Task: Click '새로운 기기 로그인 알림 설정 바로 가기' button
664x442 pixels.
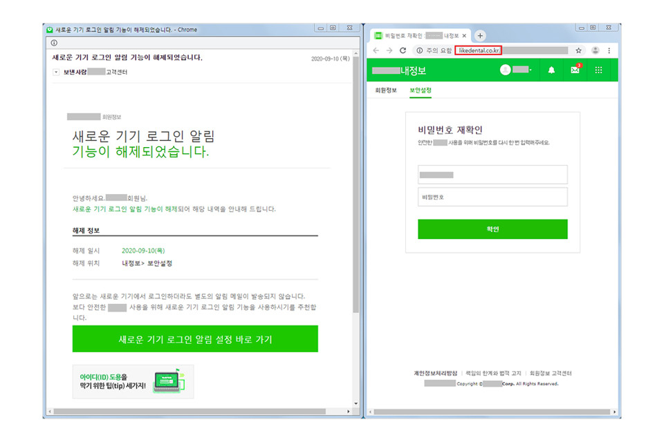Action: (x=195, y=338)
